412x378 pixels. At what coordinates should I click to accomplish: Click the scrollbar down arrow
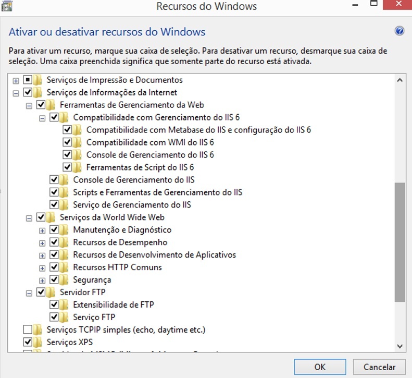(399, 346)
